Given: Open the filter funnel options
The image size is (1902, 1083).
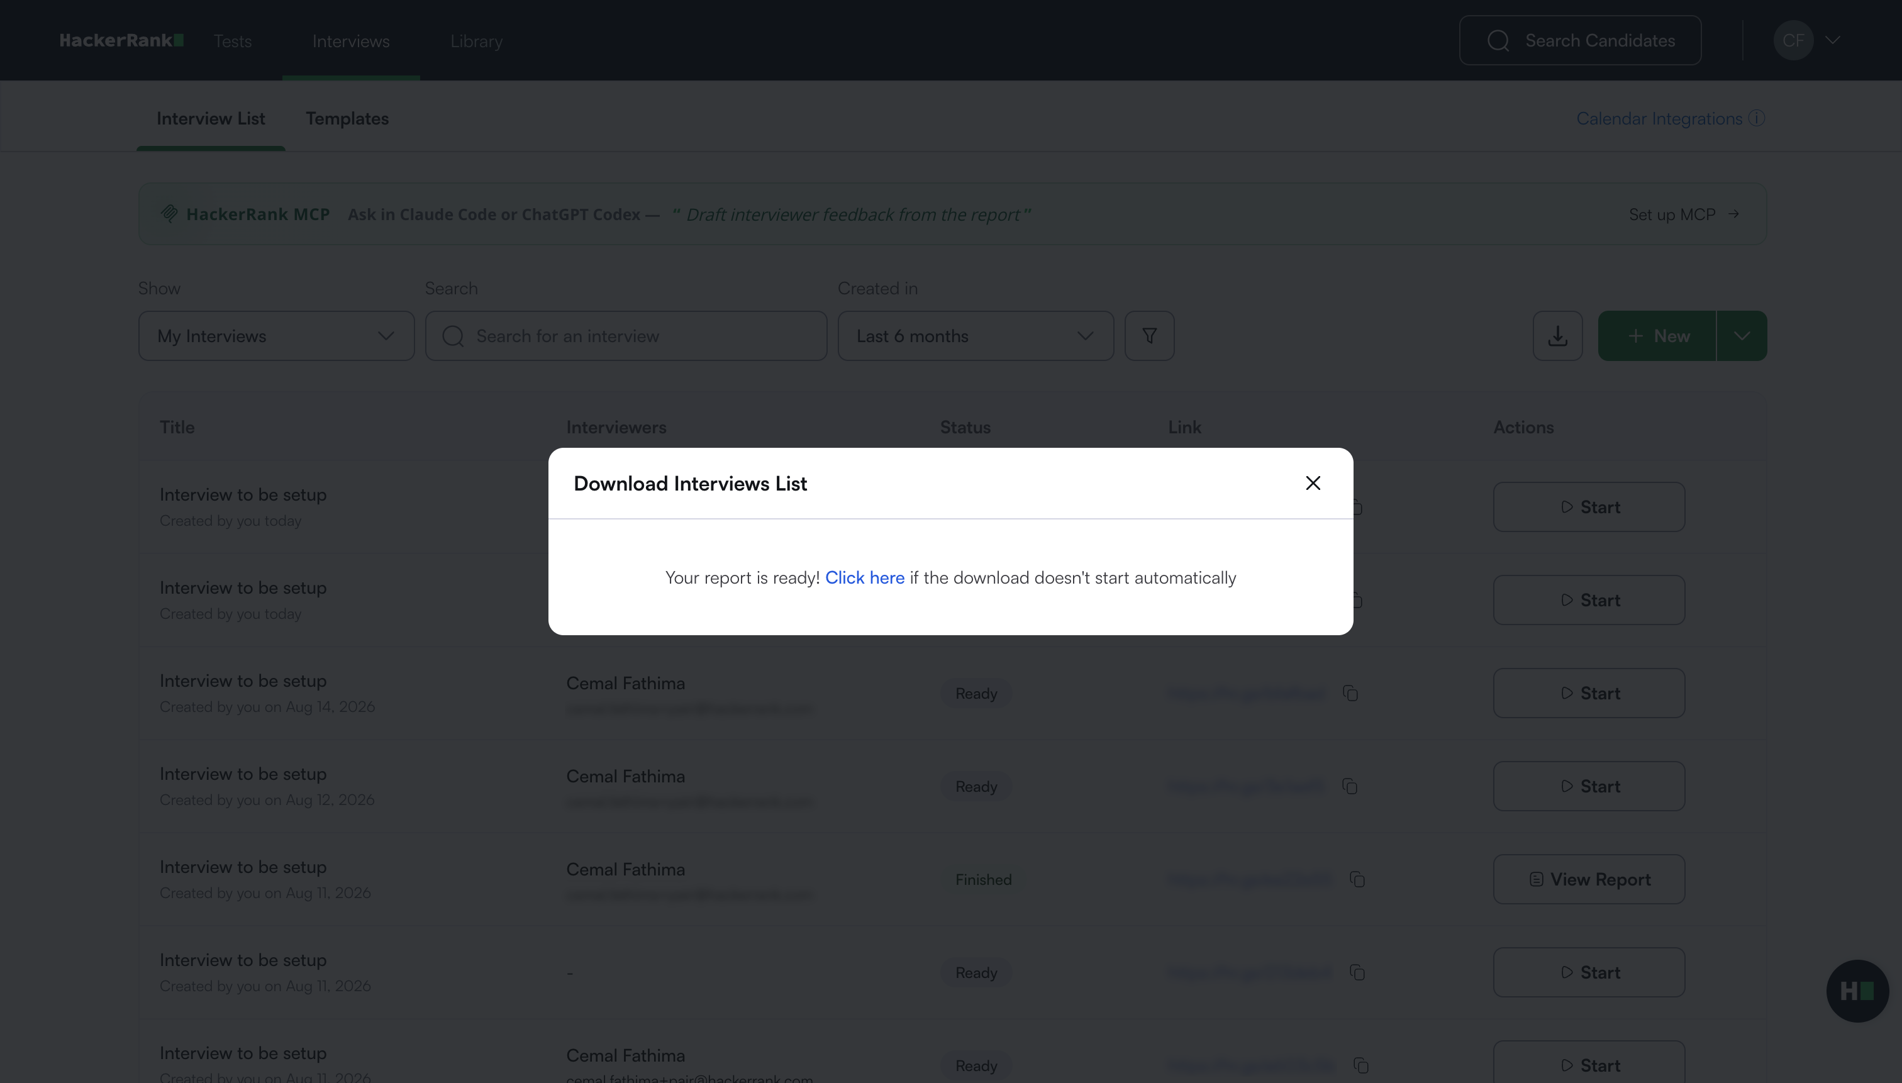Looking at the screenshot, I should click(x=1149, y=336).
